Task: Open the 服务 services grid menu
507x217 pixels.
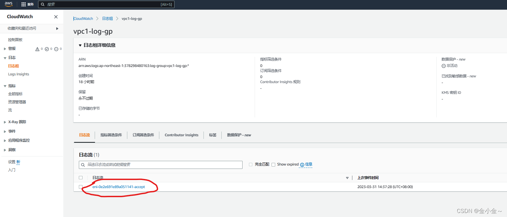Action: pos(27,4)
